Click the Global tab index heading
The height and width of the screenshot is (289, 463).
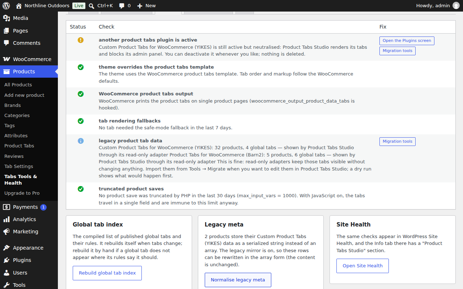[x=98, y=224]
